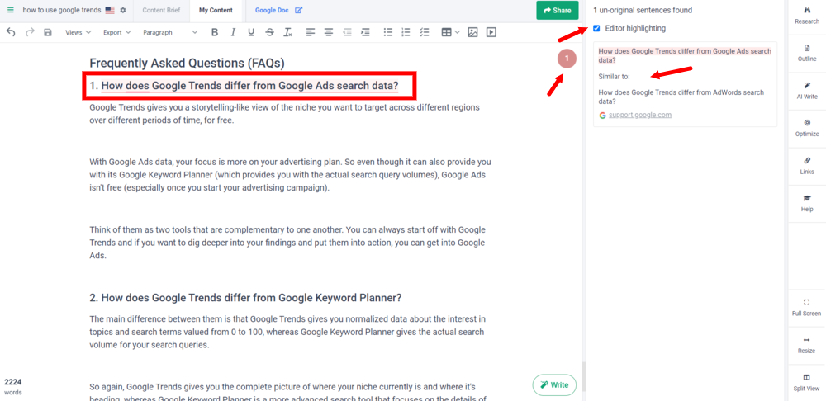Screen dimensions: 826x401
Task: Click the Bold formatting icon
Action: click(215, 32)
